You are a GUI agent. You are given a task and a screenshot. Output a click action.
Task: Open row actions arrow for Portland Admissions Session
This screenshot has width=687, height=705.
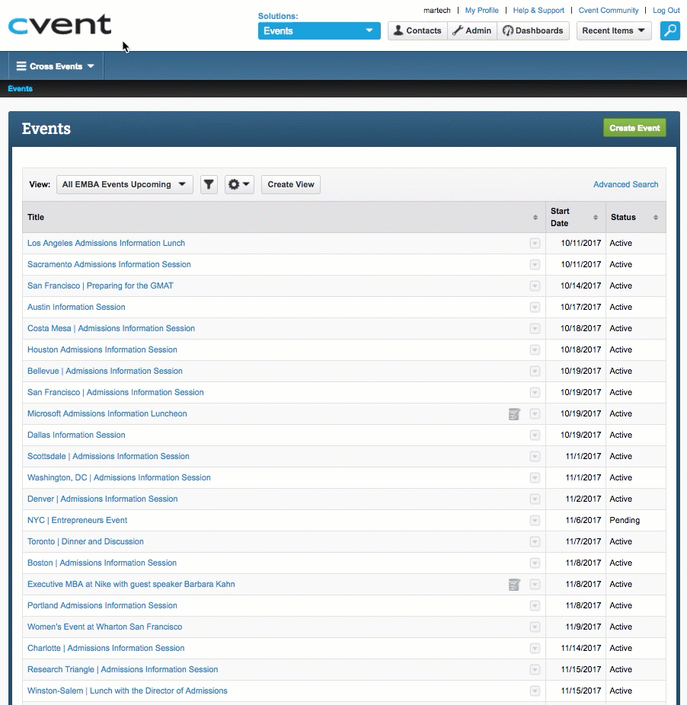point(535,605)
